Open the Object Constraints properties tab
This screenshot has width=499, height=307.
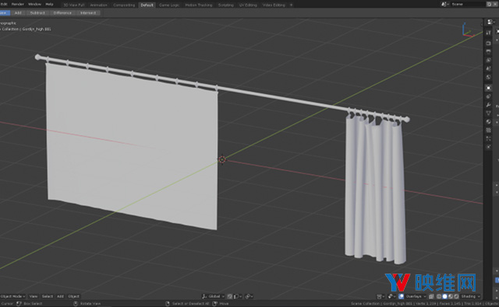(x=489, y=96)
